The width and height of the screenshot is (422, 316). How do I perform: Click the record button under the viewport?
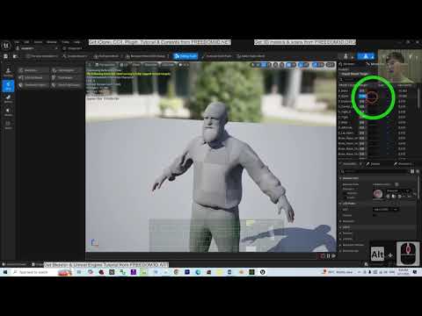click(323, 256)
